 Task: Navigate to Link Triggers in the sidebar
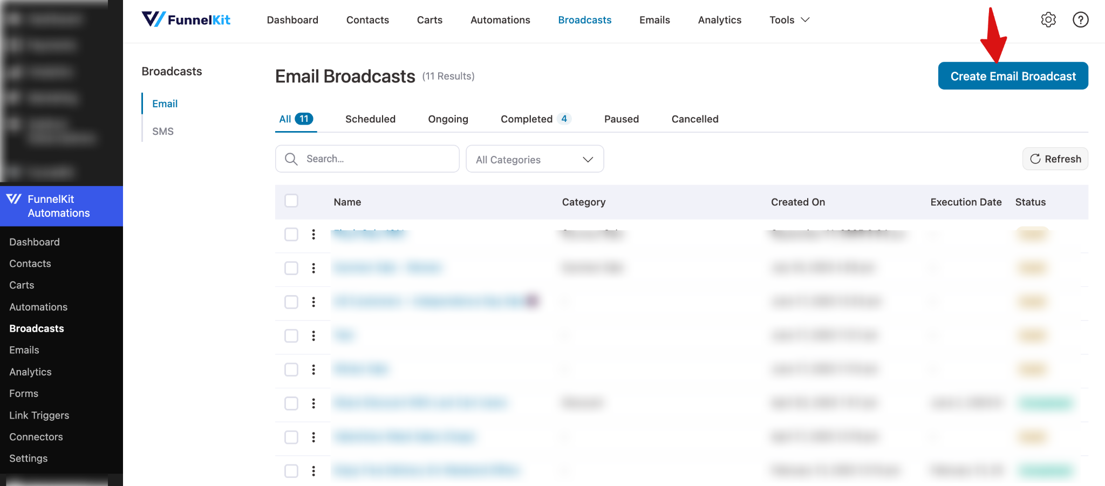pos(39,415)
